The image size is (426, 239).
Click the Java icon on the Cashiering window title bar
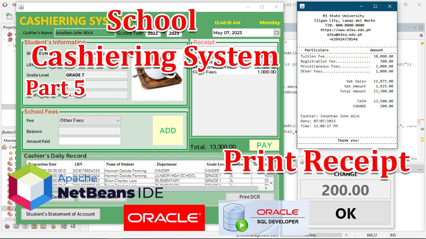[21, 7]
